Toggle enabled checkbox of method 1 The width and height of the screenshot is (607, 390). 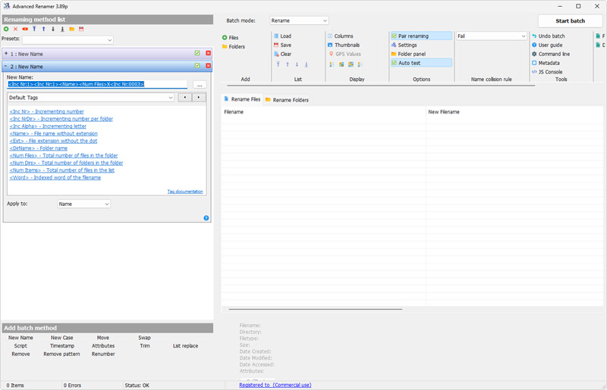pyautogui.click(x=197, y=53)
